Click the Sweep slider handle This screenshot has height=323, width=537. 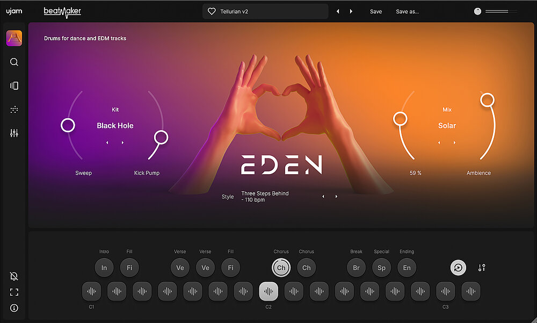[68, 125]
